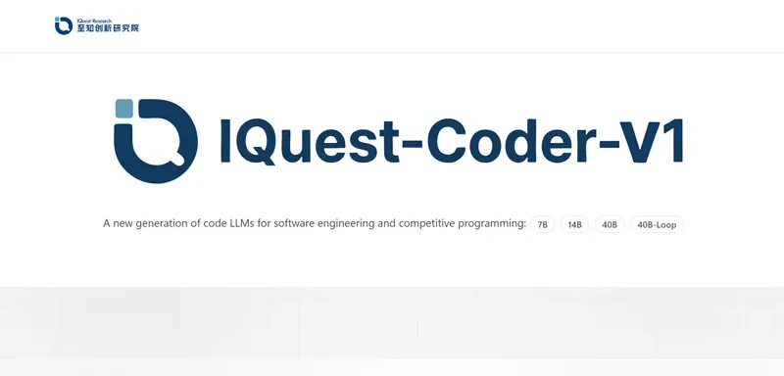Select the 7B model badge
Image resolution: width=784 pixels, height=376 pixels.
543,224
